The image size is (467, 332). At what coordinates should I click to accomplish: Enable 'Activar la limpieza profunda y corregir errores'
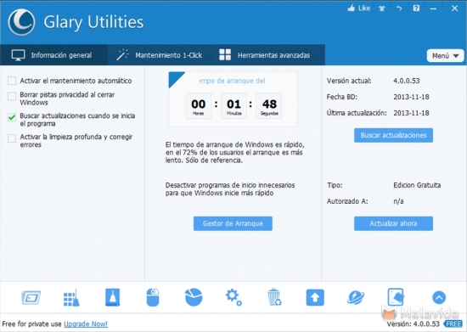(12, 138)
